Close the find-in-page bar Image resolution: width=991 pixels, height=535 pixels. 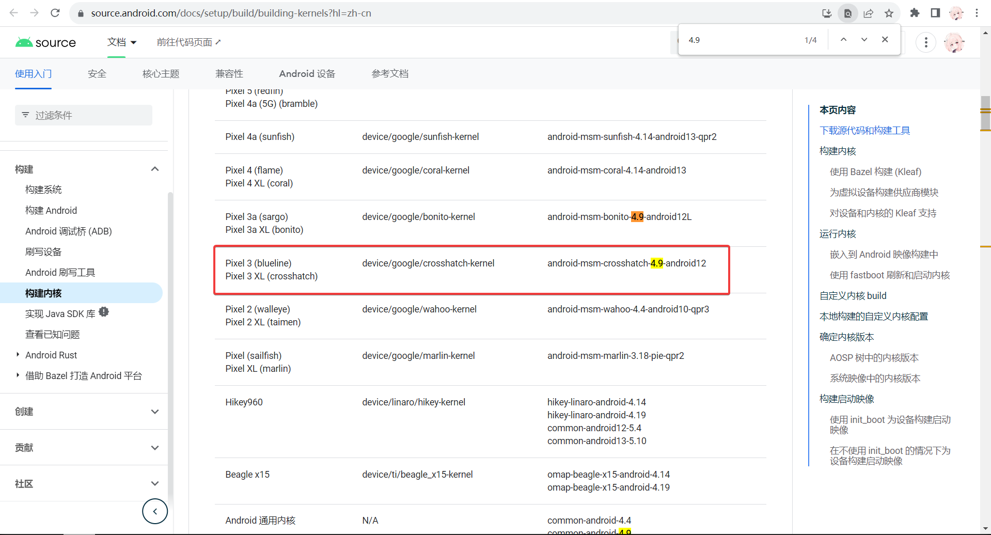tap(885, 40)
